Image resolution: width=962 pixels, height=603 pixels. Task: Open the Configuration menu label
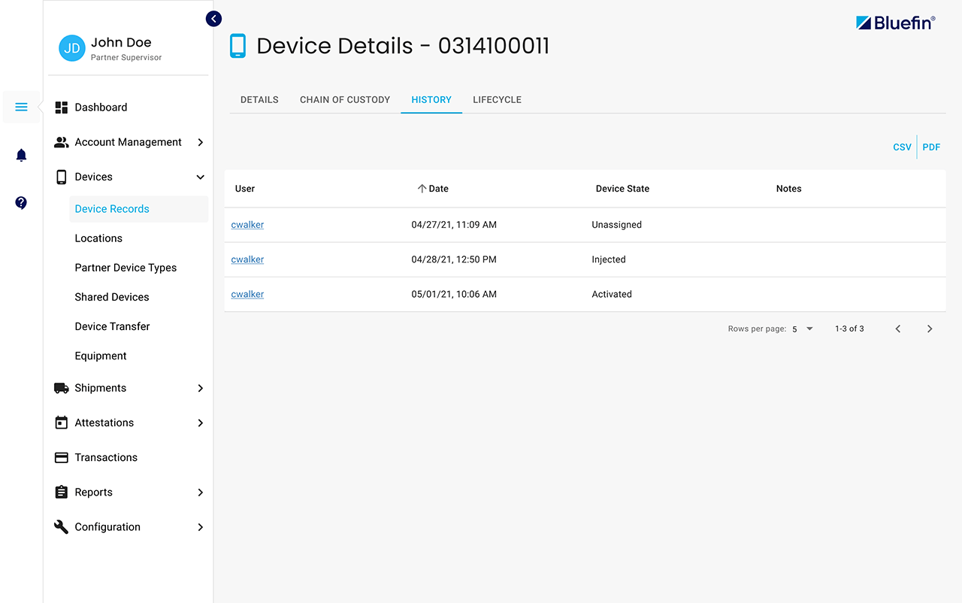click(x=107, y=527)
